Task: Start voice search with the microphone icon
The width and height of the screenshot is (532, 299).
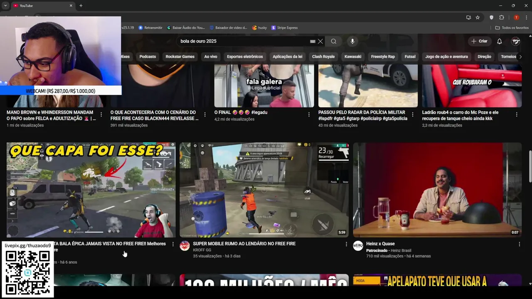Action: coord(352,41)
